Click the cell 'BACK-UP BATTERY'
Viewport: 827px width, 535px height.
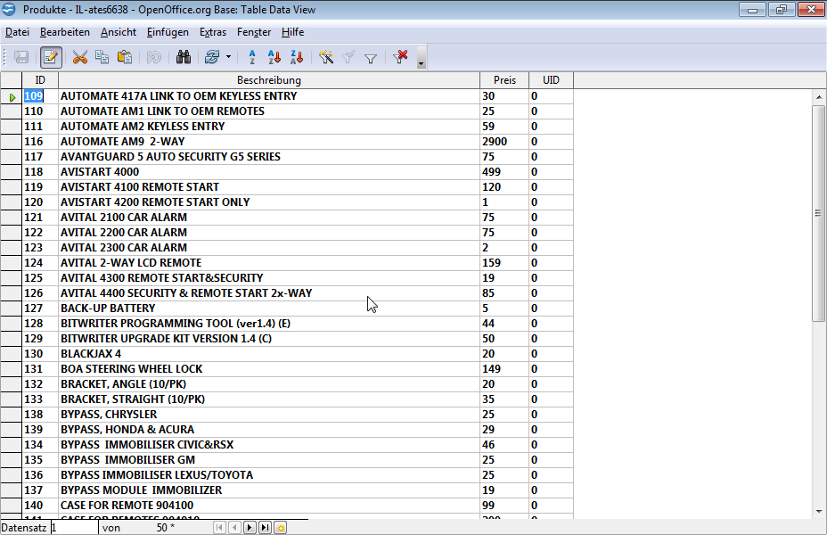(269, 309)
